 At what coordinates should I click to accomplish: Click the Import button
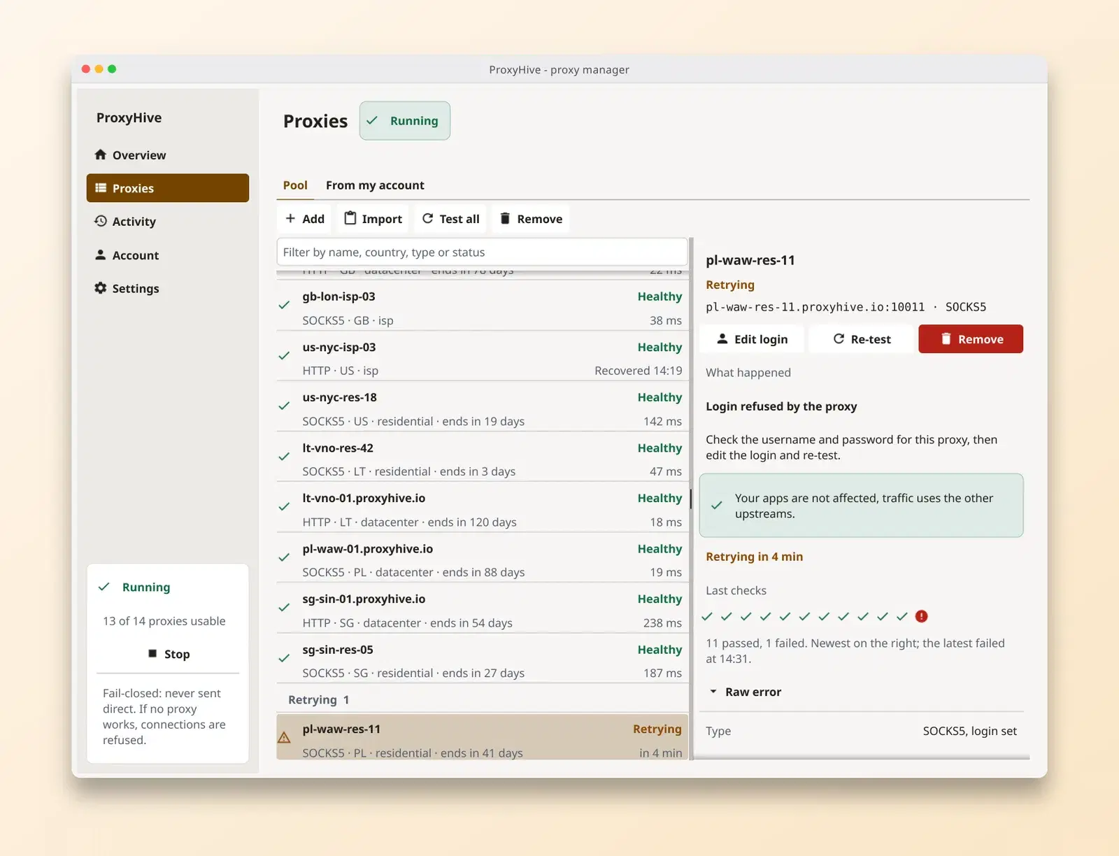(373, 219)
